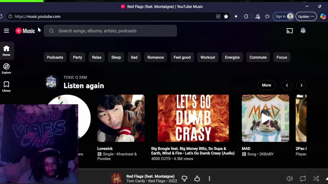Like Red Flags in player bar

(x=197, y=179)
